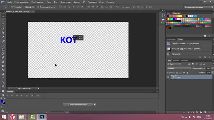Select the Pen tool

(x=3, y=74)
